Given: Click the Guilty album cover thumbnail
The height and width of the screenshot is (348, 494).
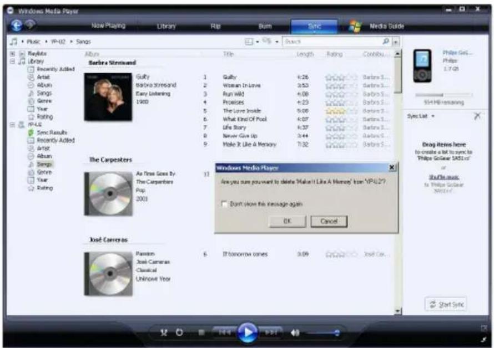Looking at the screenshot, I should pos(108,96).
